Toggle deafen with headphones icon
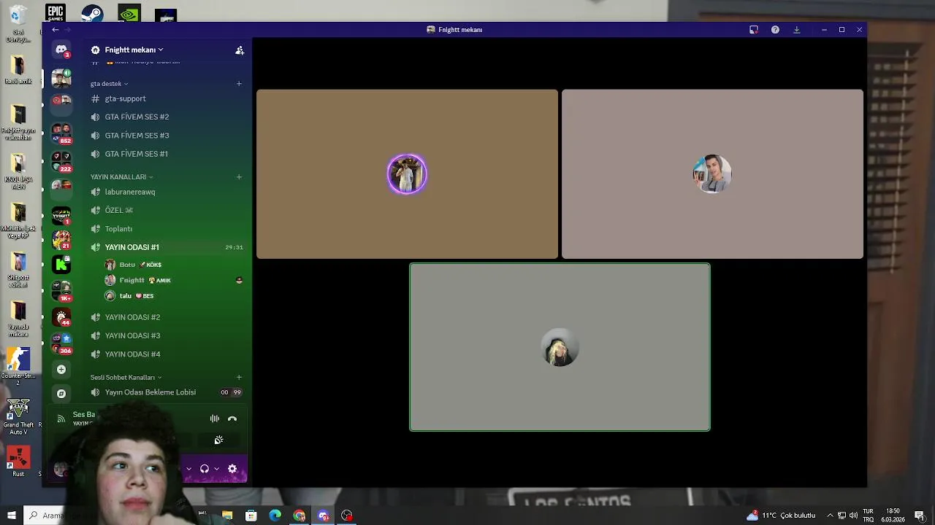The width and height of the screenshot is (935, 525). click(205, 469)
